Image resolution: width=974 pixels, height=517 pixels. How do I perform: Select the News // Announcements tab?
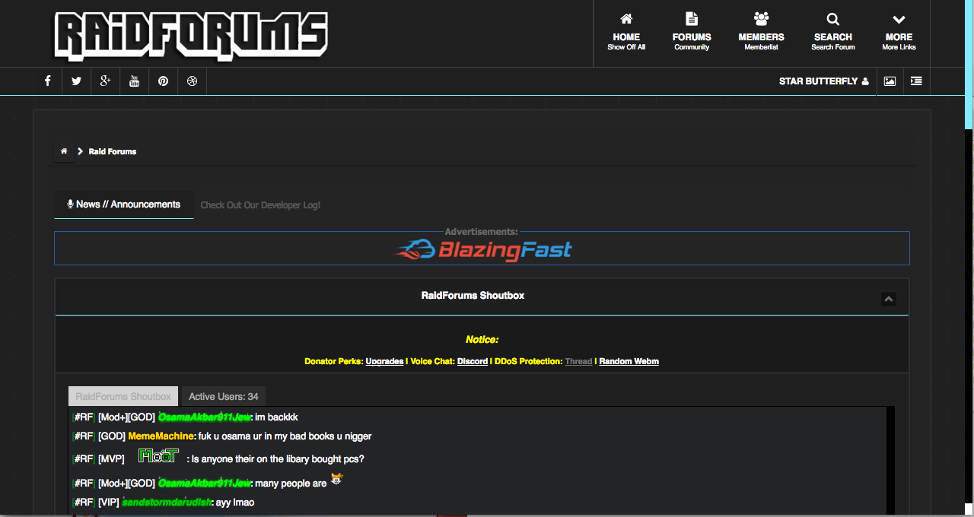point(124,205)
